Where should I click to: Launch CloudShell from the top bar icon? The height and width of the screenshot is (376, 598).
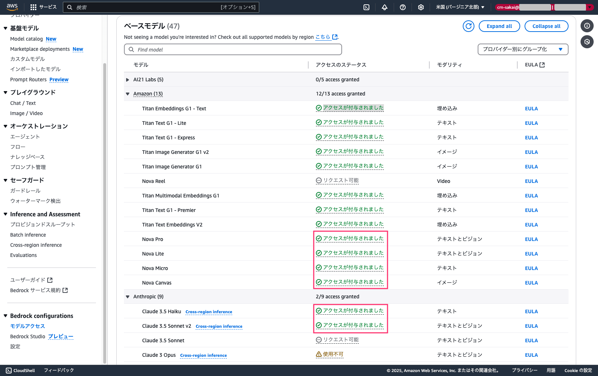366,7
